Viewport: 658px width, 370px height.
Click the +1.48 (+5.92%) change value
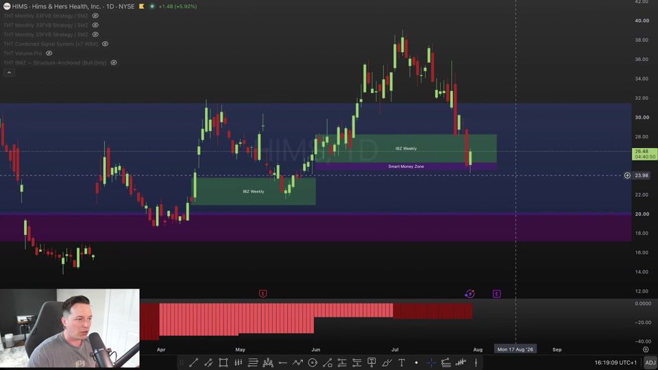pyautogui.click(x=178, y=6)
